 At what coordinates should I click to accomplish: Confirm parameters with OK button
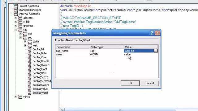[130, 83]
